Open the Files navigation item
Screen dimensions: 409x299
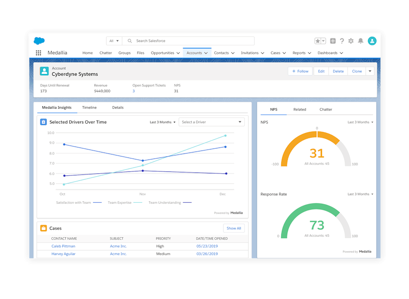pyautogui.click(x=141, y=53)
